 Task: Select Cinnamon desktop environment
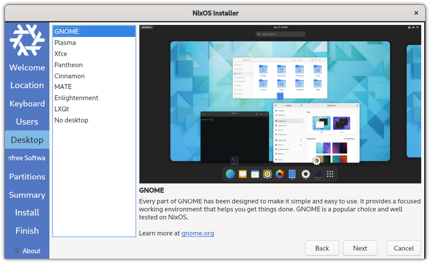pos(94,76)
